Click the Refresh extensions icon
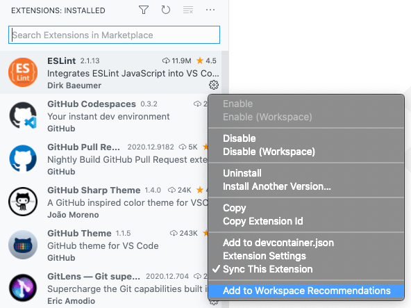 (x=166, y=10)
